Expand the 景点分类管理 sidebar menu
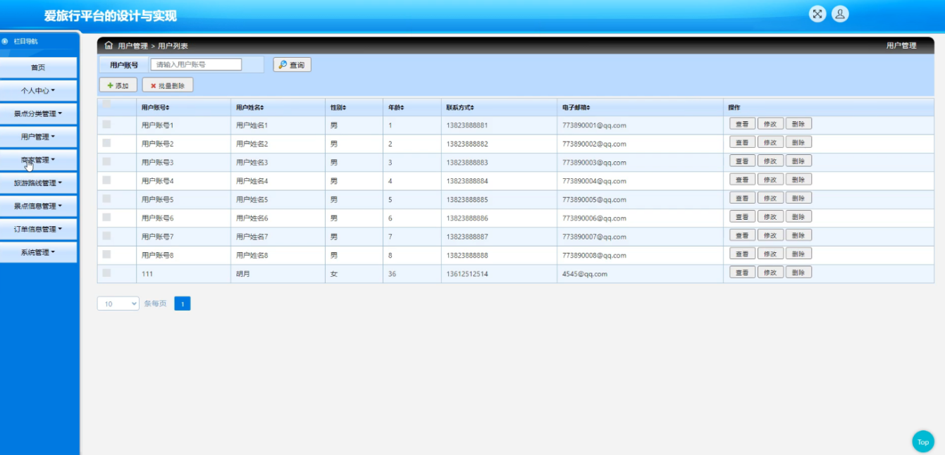This screenshot has height=455, width=945. point(38,113)
